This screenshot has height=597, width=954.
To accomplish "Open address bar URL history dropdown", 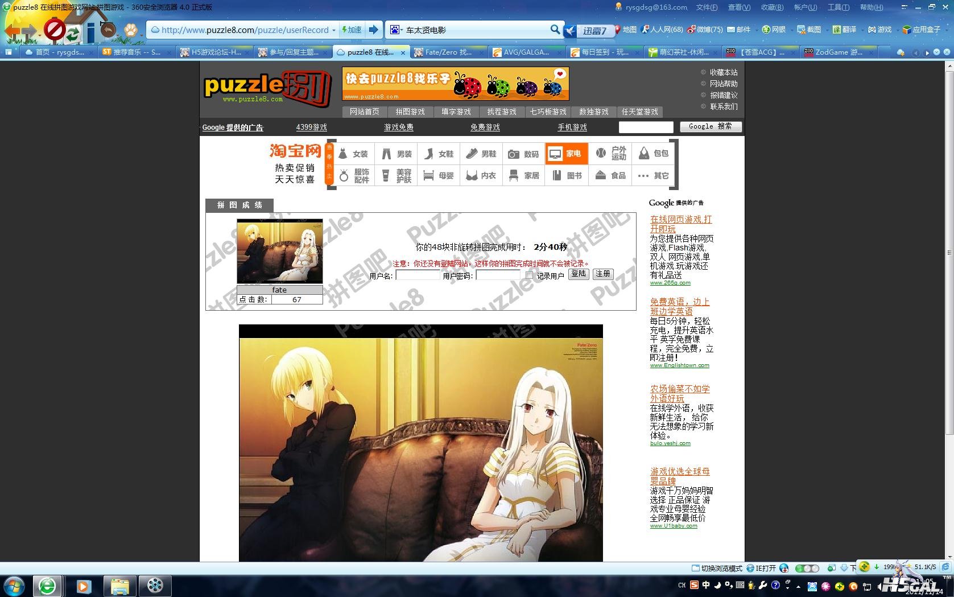I will [x=334, y=30].
